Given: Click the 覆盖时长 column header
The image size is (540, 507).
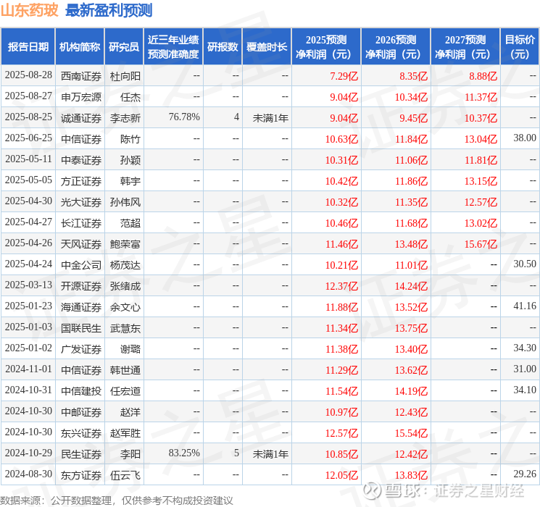Looking at the screenshot, I should [x=267, y=47].
